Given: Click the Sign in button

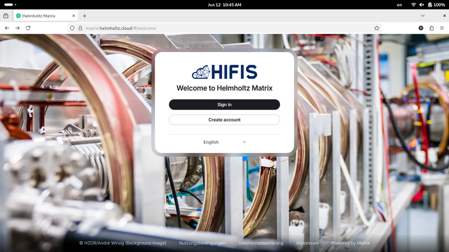Looking at the screenshot, I should (x=224, y=105).
